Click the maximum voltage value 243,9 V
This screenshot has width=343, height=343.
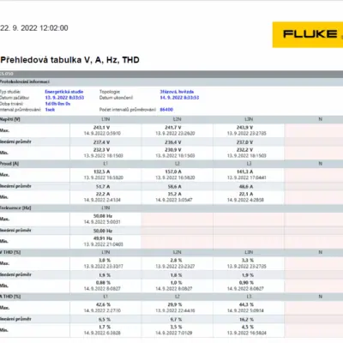pyautogui.click(x=244, y=128)
